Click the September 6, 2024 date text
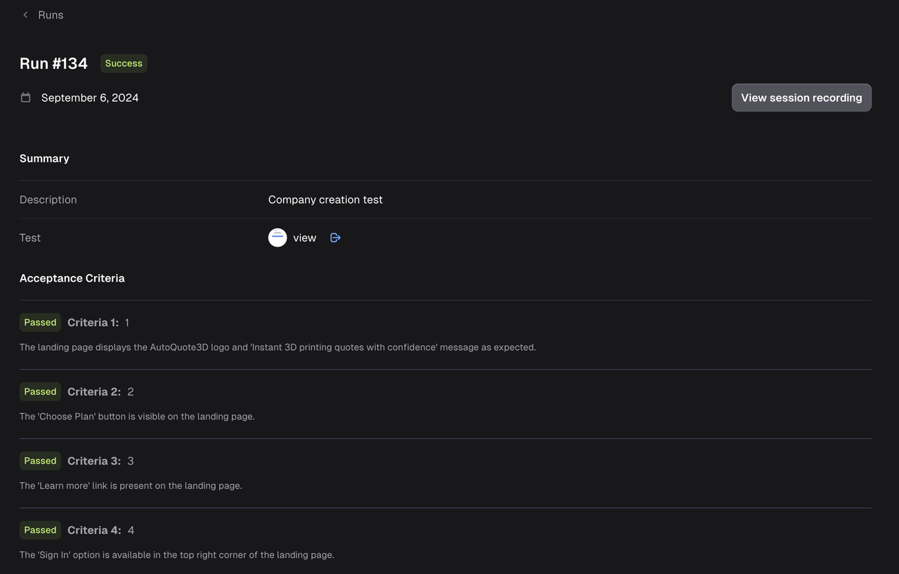Viewport: 899px width, 574px height. [x=90, y=97]
